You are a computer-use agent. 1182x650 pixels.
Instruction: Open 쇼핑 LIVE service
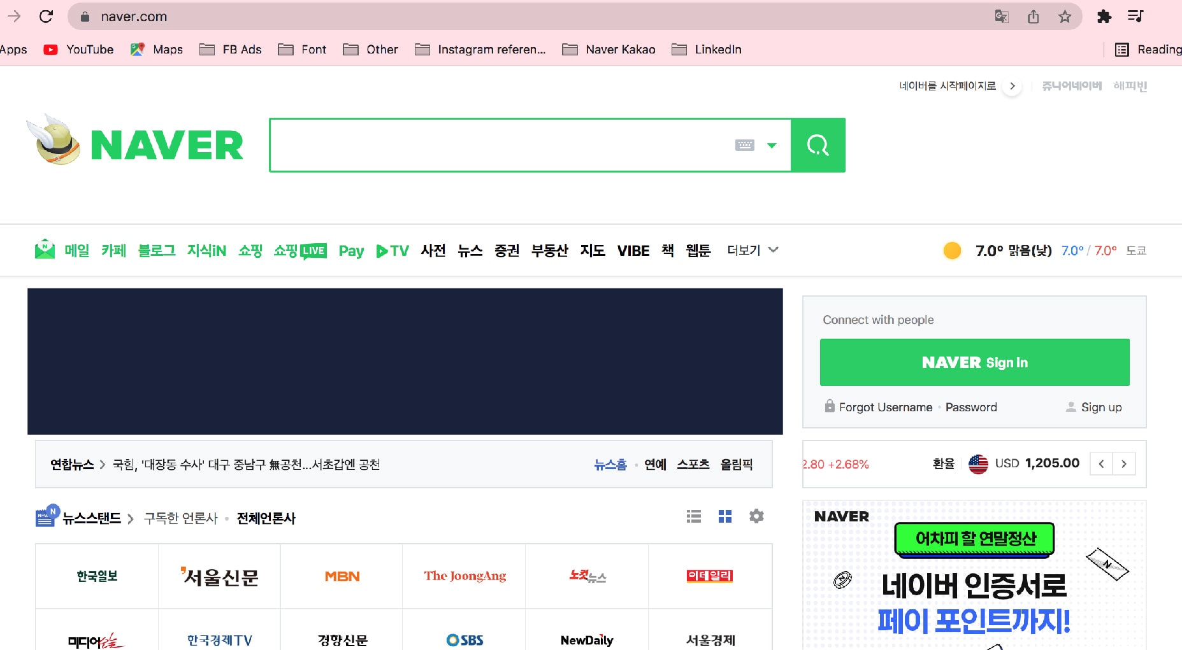click(x=300, y=251)
